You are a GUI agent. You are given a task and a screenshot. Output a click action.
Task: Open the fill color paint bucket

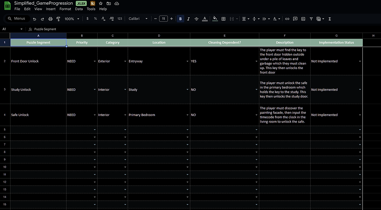pyautogui.click(x=215, y=19)
